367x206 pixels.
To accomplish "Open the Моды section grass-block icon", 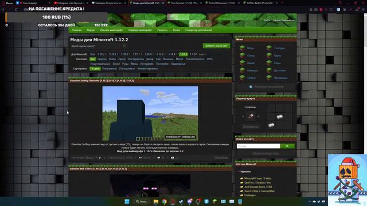I will pos(242,48).
